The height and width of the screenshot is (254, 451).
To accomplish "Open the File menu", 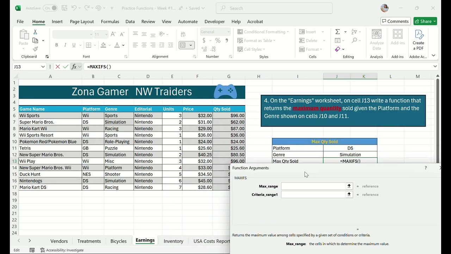I will pos(20,22).
